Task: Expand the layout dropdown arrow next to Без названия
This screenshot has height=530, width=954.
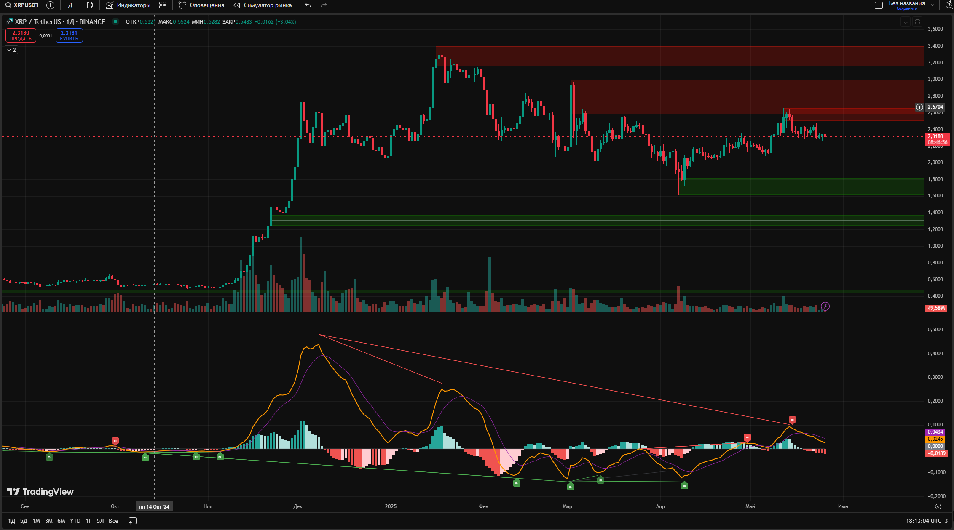Action: point(933,5)
